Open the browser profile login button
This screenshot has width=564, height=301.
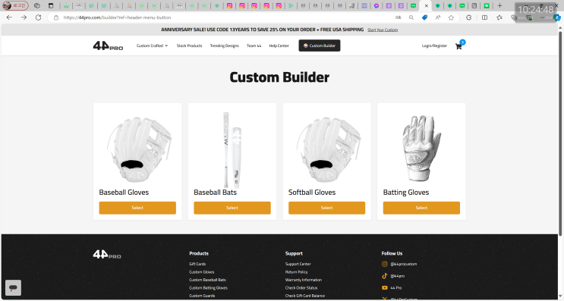15,5
